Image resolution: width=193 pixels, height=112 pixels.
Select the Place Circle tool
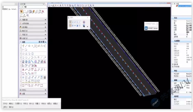(x=23, y=57)
